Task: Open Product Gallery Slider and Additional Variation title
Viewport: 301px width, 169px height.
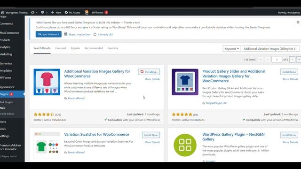Action: 234,76
